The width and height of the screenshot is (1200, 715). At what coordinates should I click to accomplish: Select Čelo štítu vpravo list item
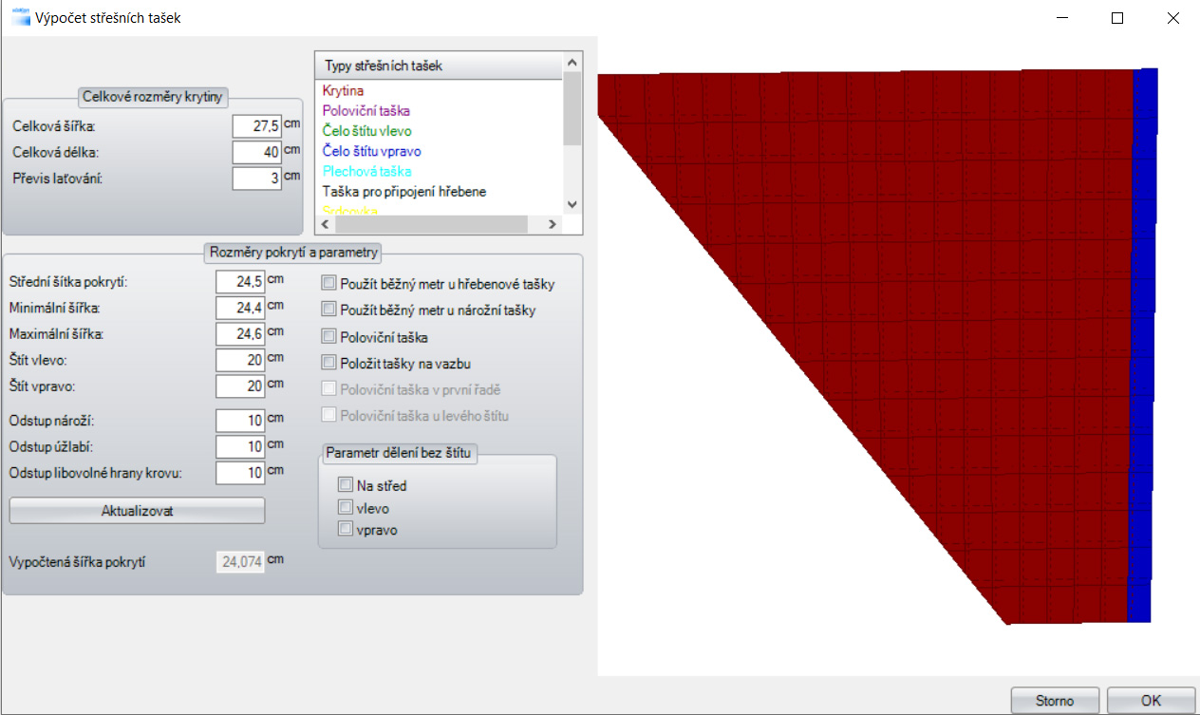coord(371,151)
